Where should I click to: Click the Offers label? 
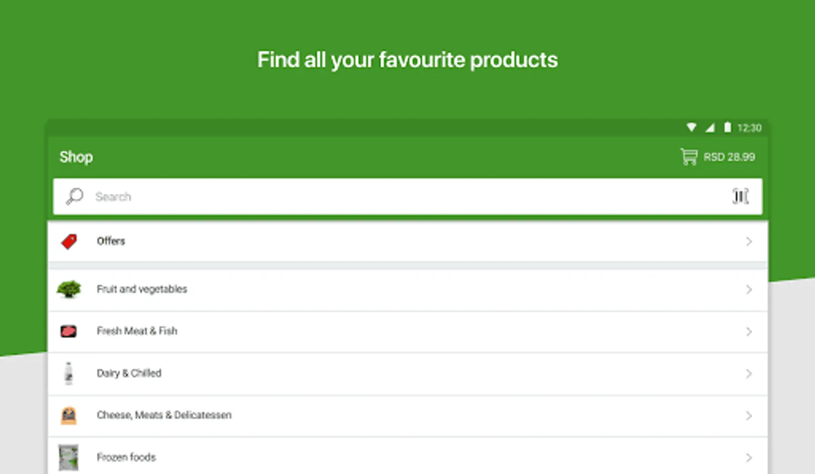tap(111, 241)
